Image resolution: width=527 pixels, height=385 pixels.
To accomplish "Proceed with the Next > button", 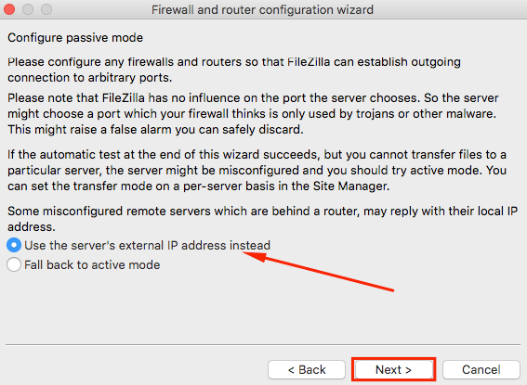I will [x=393, y=369].
